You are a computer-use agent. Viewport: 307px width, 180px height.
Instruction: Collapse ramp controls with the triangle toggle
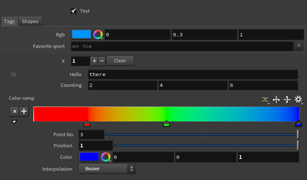point(14,122)
